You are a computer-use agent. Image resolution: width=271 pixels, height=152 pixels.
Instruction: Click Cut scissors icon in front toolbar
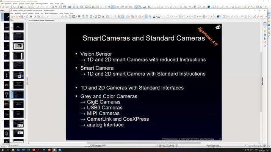pos(35,16)
